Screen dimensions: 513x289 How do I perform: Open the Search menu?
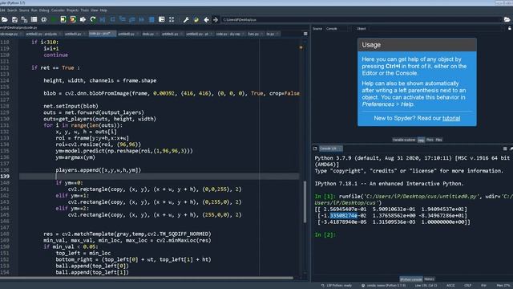(x=12, y=10)
